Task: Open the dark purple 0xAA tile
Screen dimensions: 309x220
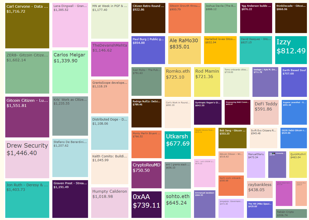Action: click(x=146, y=204)
